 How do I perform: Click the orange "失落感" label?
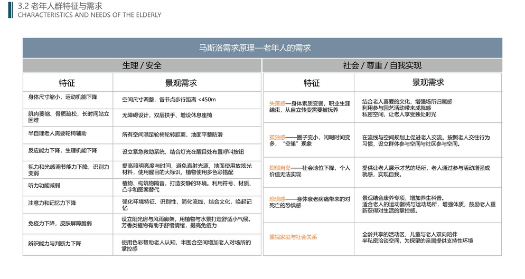pyautogui.click(x=277, y=103)
